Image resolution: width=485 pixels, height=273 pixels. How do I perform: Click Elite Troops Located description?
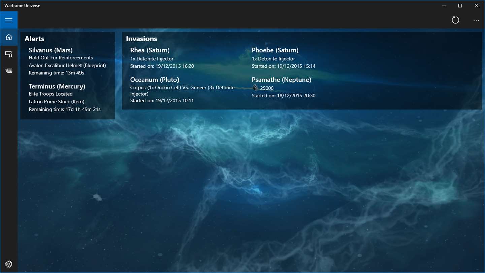point(51,94)
